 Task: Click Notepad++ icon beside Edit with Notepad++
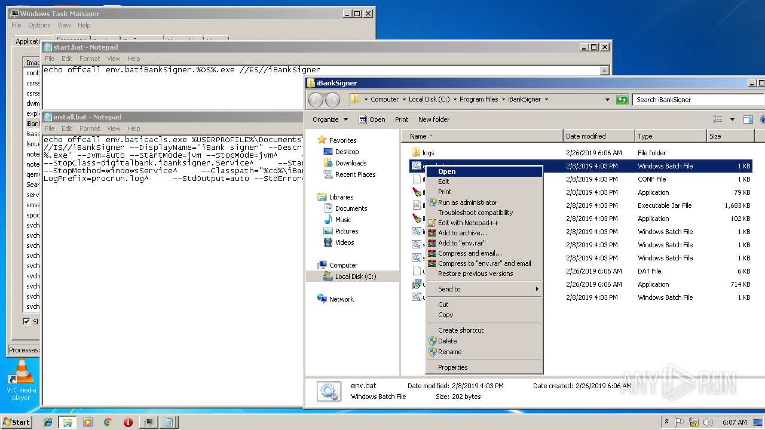tap(433, 223)
